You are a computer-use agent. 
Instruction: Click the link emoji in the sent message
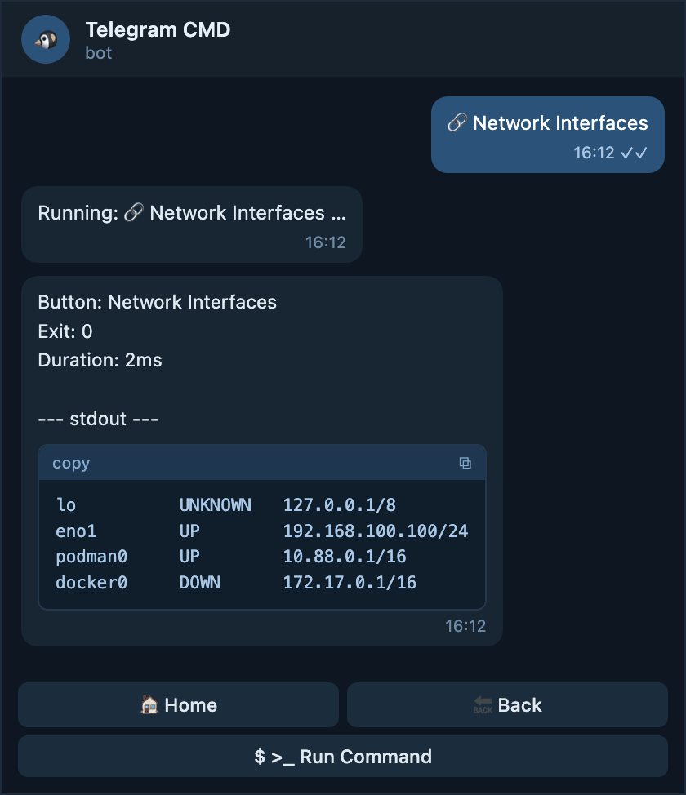click(x=457, y=122)
